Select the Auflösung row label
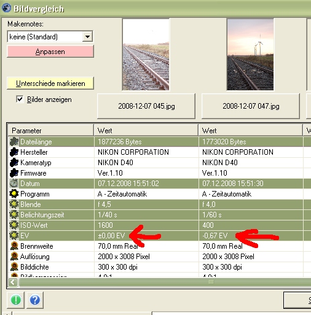311x315 pixels. [35, 257]
